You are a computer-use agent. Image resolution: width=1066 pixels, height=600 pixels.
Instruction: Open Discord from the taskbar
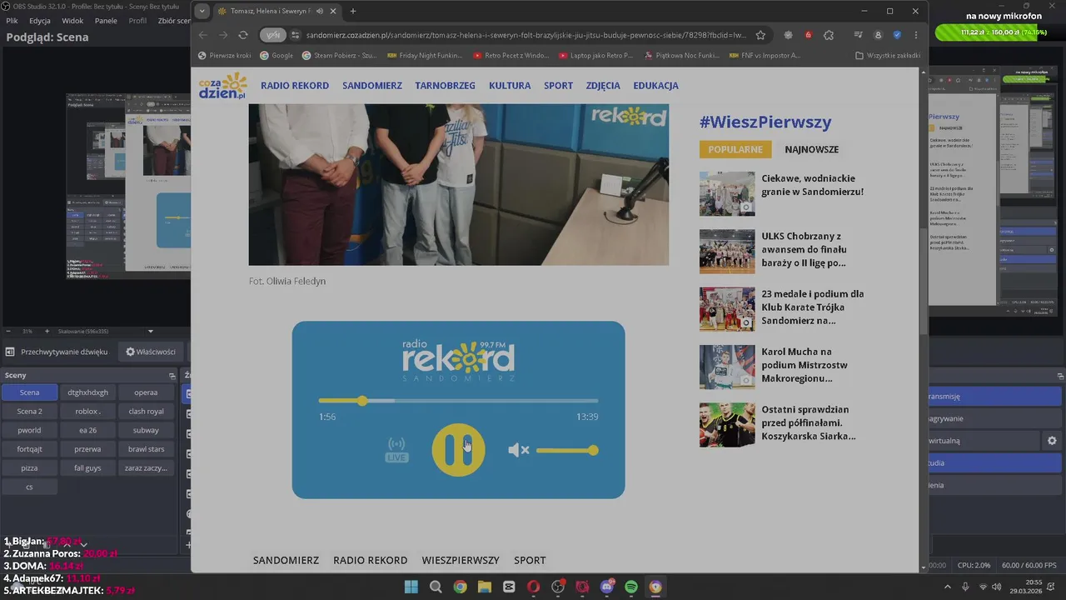(x=607, y=587)
